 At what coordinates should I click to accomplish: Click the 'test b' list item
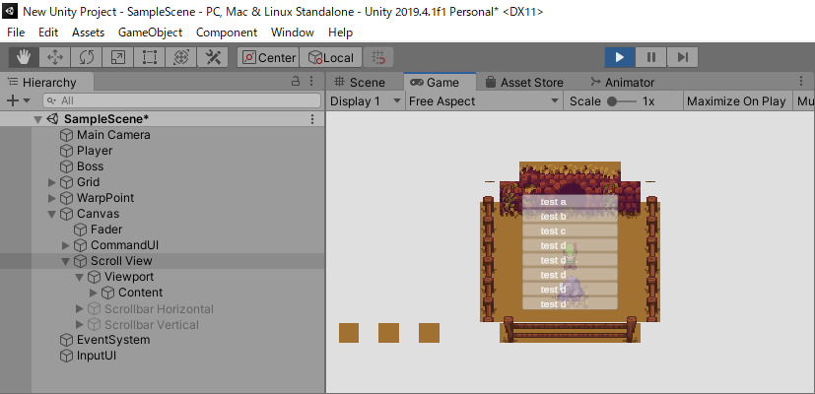point(570,217)
